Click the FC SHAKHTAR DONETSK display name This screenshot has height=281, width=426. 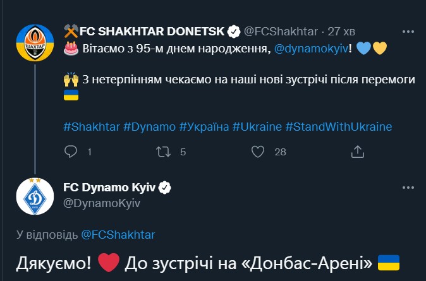click(x=152, y=32)
